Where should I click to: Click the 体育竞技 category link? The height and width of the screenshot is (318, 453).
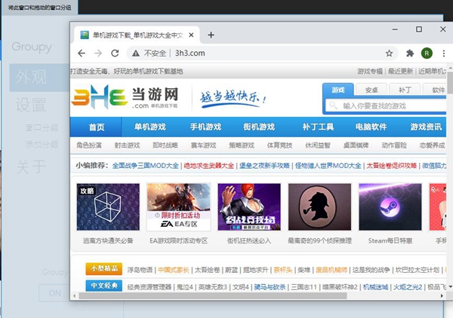pos(279,145)
